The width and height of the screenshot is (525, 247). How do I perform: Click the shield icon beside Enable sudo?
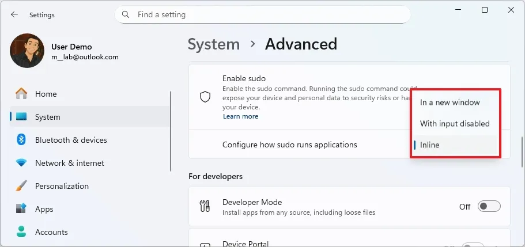tap(205, 97)
